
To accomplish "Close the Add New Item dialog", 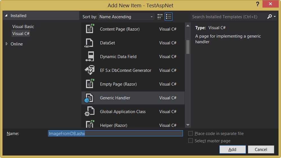I will click(270, 4).
